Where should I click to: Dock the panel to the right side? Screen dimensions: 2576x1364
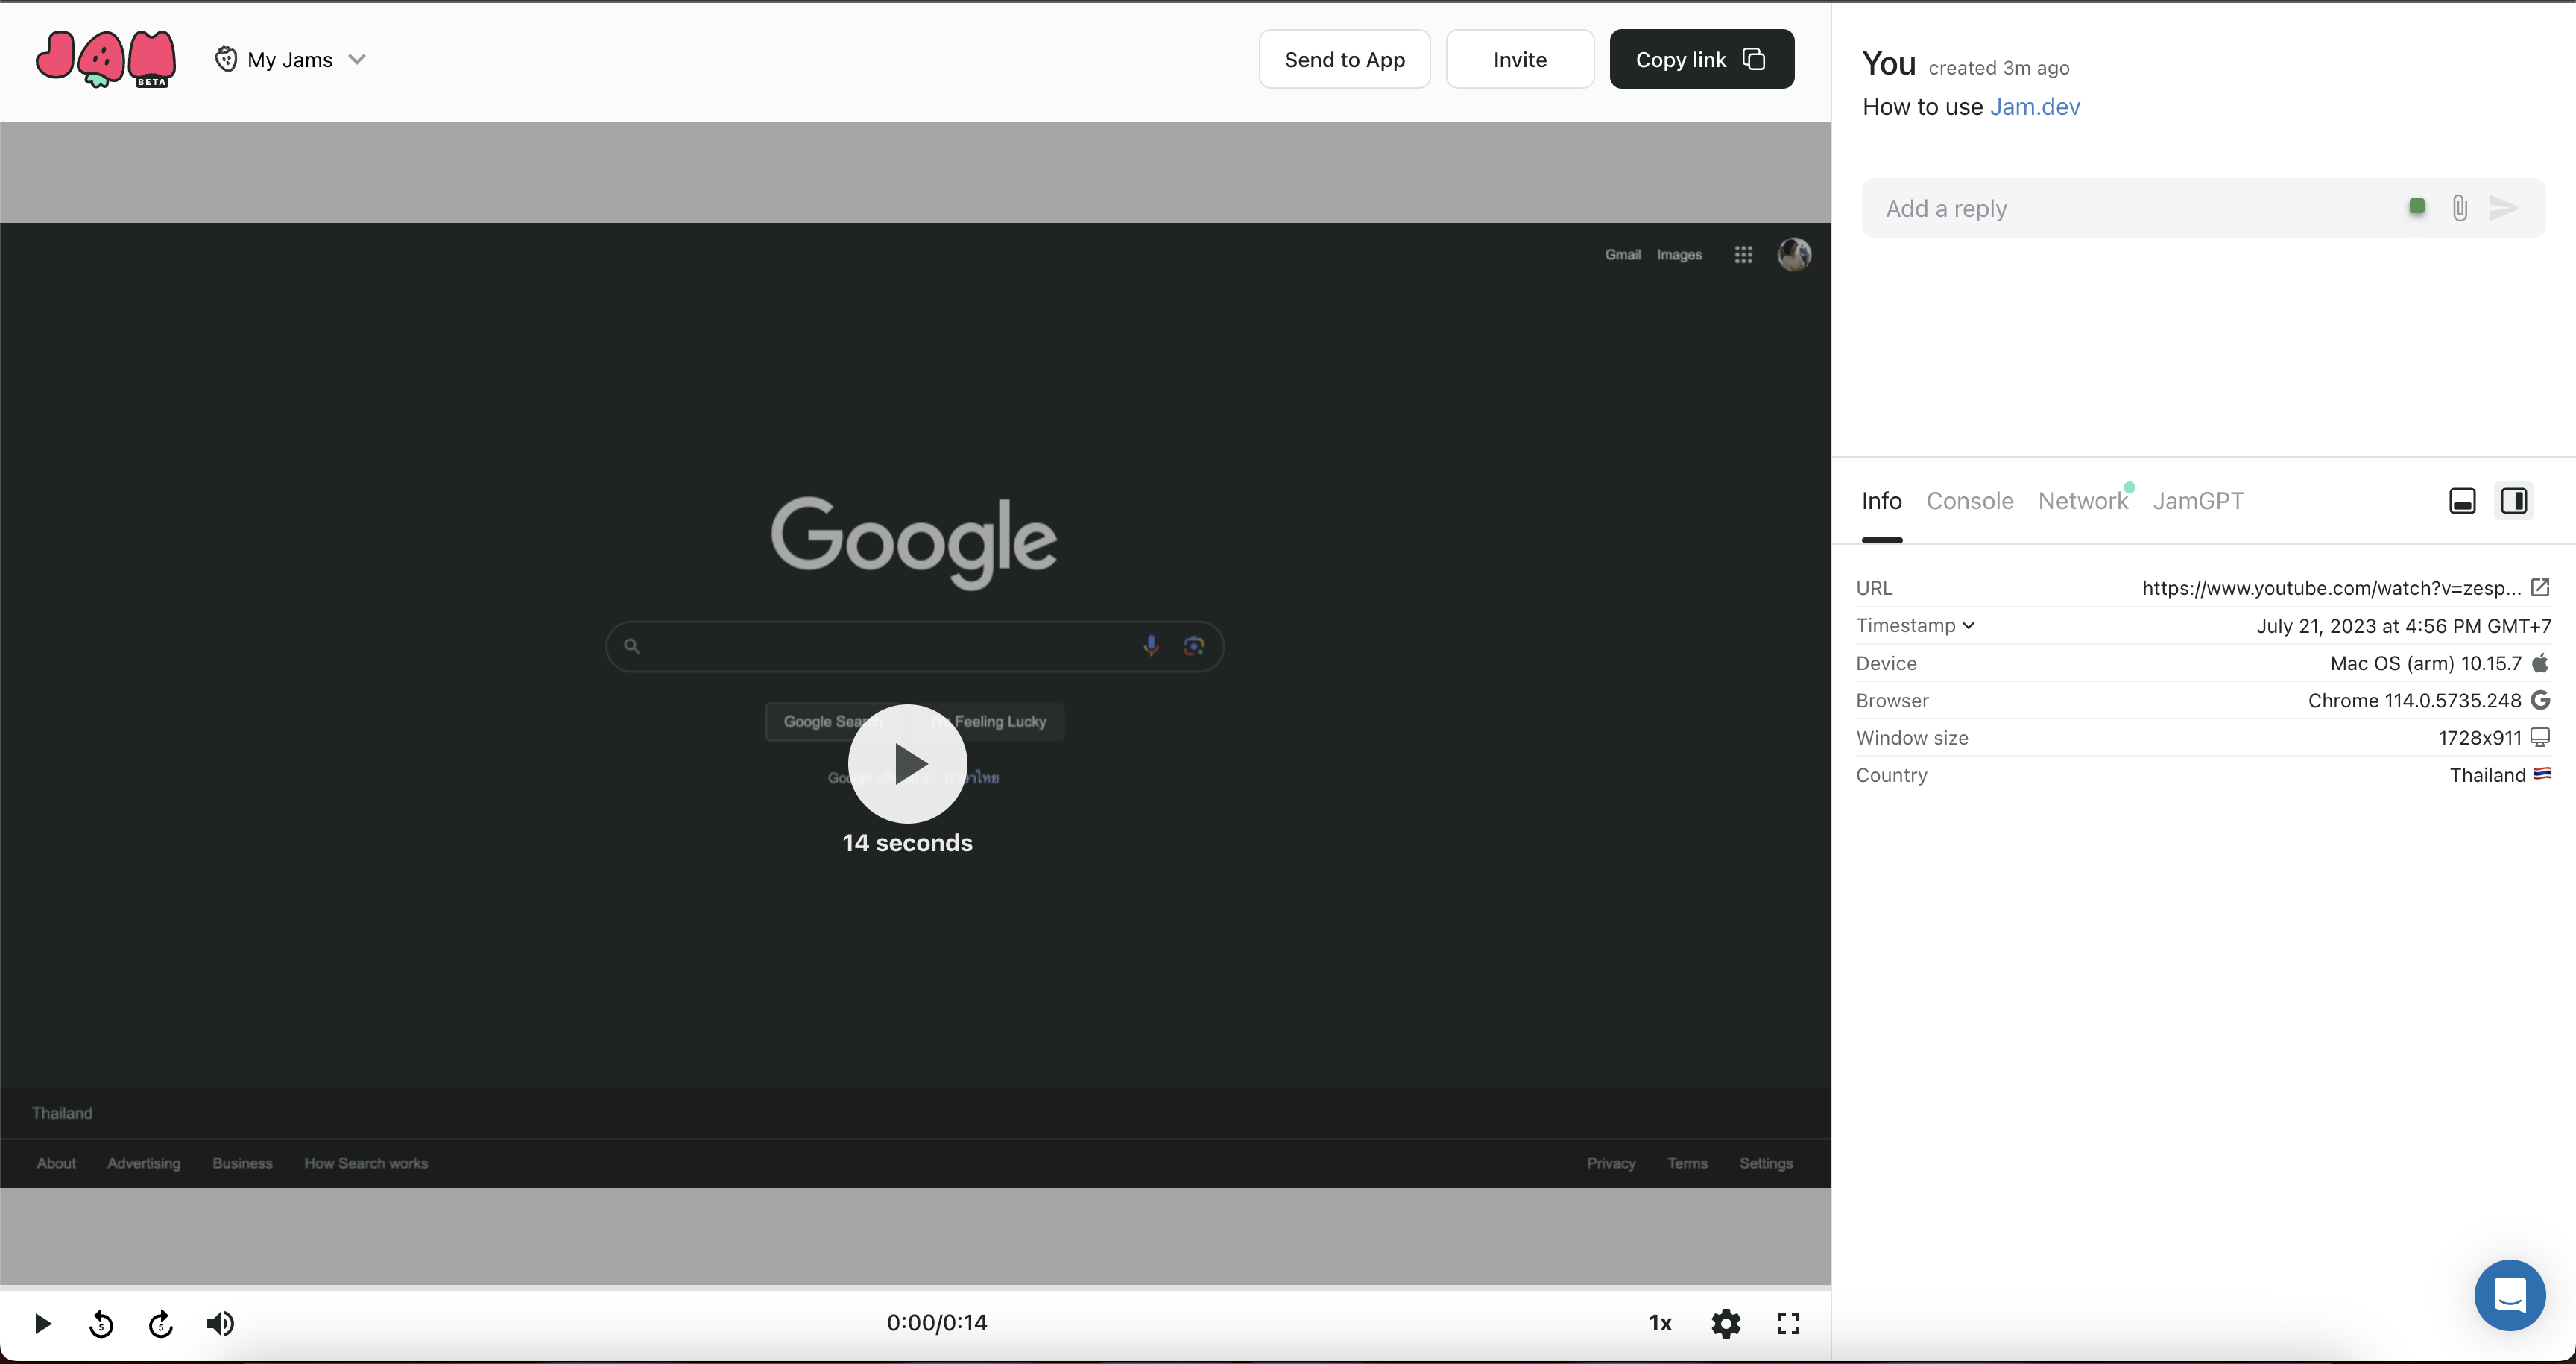[x=2514, y=501]
